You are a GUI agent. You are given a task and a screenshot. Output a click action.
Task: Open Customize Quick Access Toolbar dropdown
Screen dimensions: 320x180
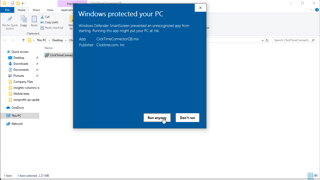pos(22,3)
